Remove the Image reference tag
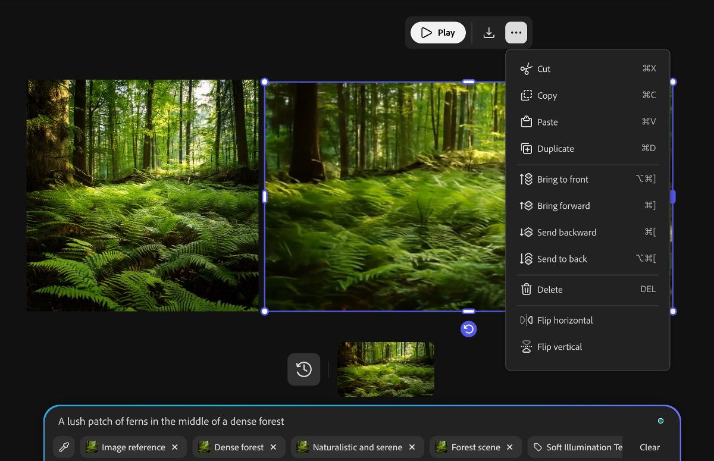This screenshot has width=714, height=461. pyautogui.click(x=175, y=447)
